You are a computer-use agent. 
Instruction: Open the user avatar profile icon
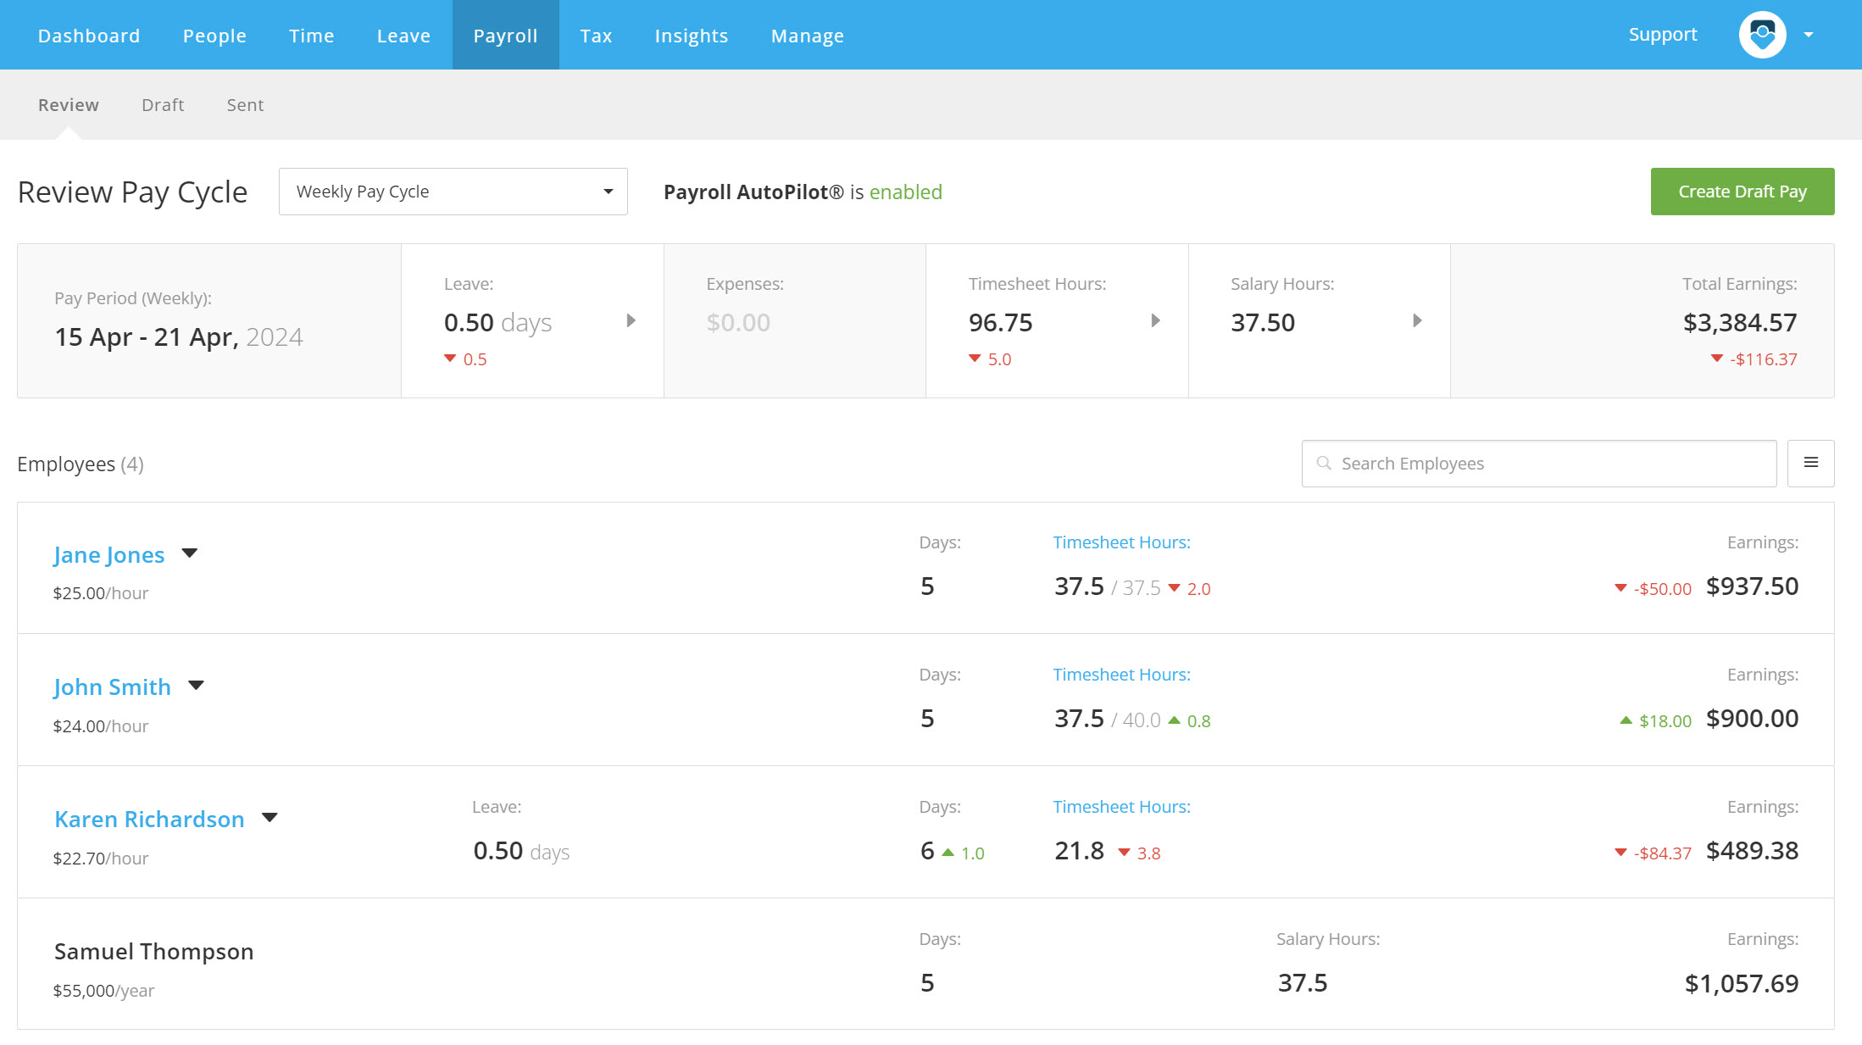(x=1762, y=35)
